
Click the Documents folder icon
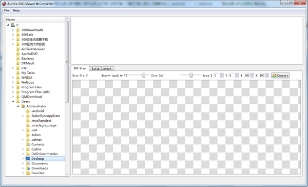28,163
